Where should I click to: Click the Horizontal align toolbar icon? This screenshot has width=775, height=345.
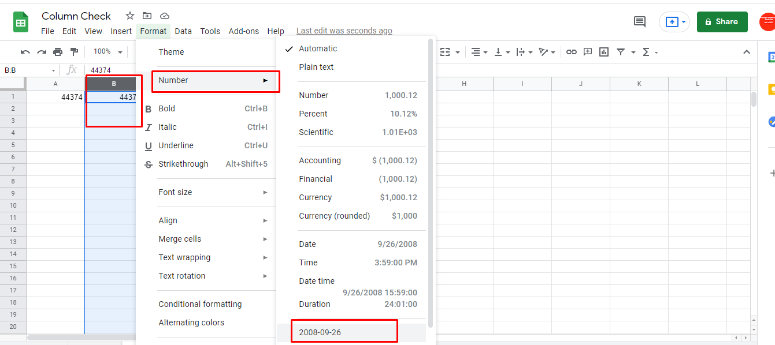click(476, 52)
